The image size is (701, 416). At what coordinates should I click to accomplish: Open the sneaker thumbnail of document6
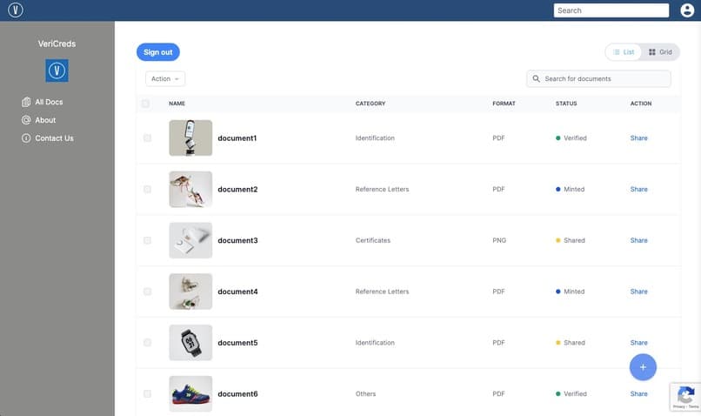[190, 393]
